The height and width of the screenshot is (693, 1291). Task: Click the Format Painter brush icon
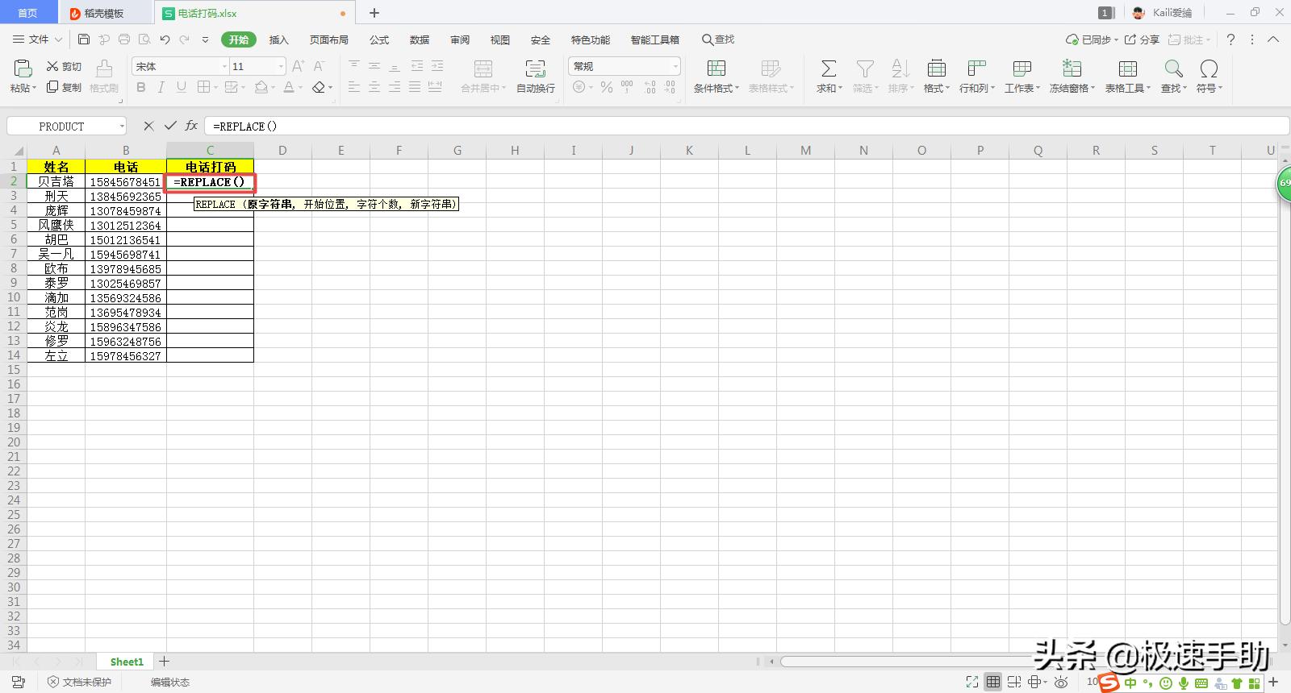pos(103,68)
